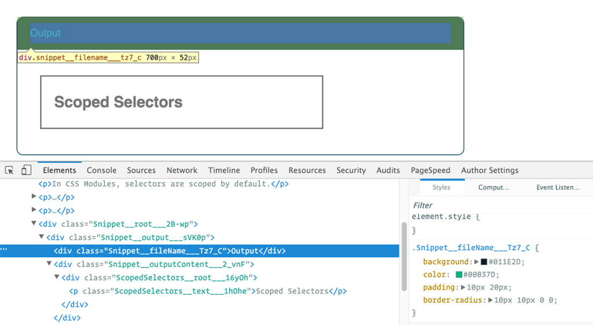Open the Sources panel tab

[x=141, y=170]
